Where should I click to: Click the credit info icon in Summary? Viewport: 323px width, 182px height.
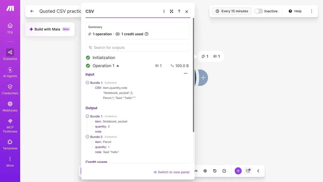click(147, 34)
